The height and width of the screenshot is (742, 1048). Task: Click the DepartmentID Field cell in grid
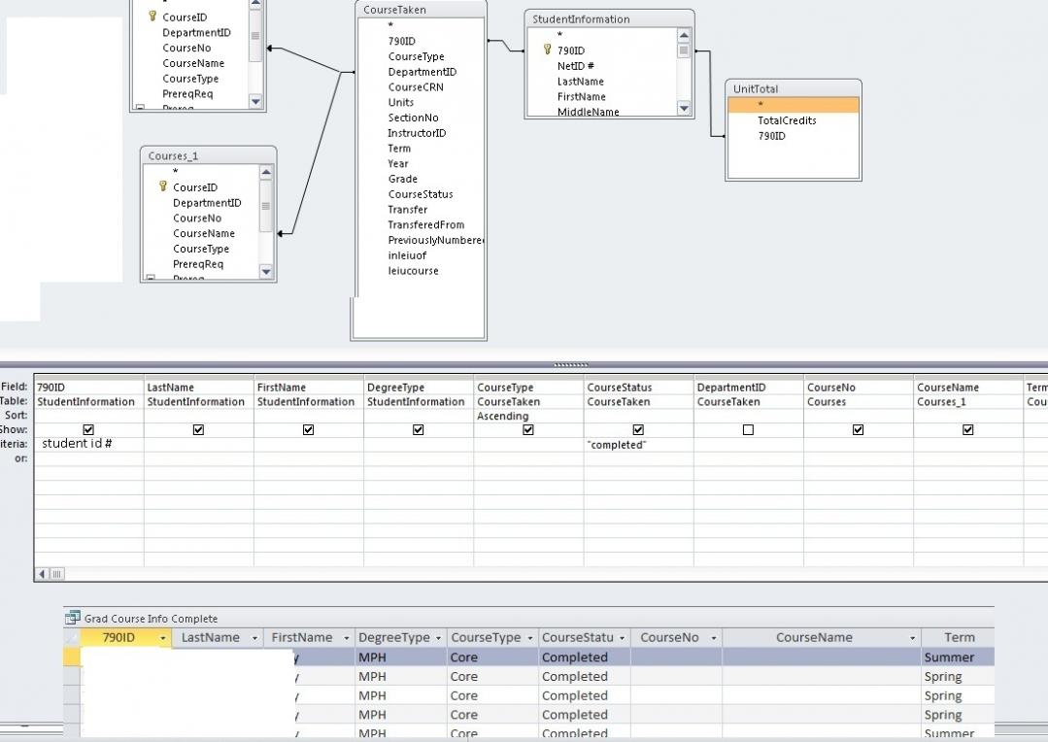tap(748, 388)
